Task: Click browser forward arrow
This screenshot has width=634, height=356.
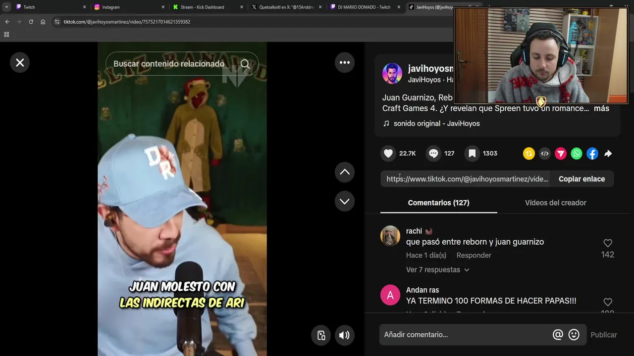Action: pyautogui.click(x=19, y=22)
